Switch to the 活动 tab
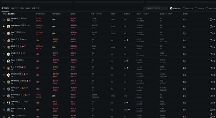 point(22,8)
